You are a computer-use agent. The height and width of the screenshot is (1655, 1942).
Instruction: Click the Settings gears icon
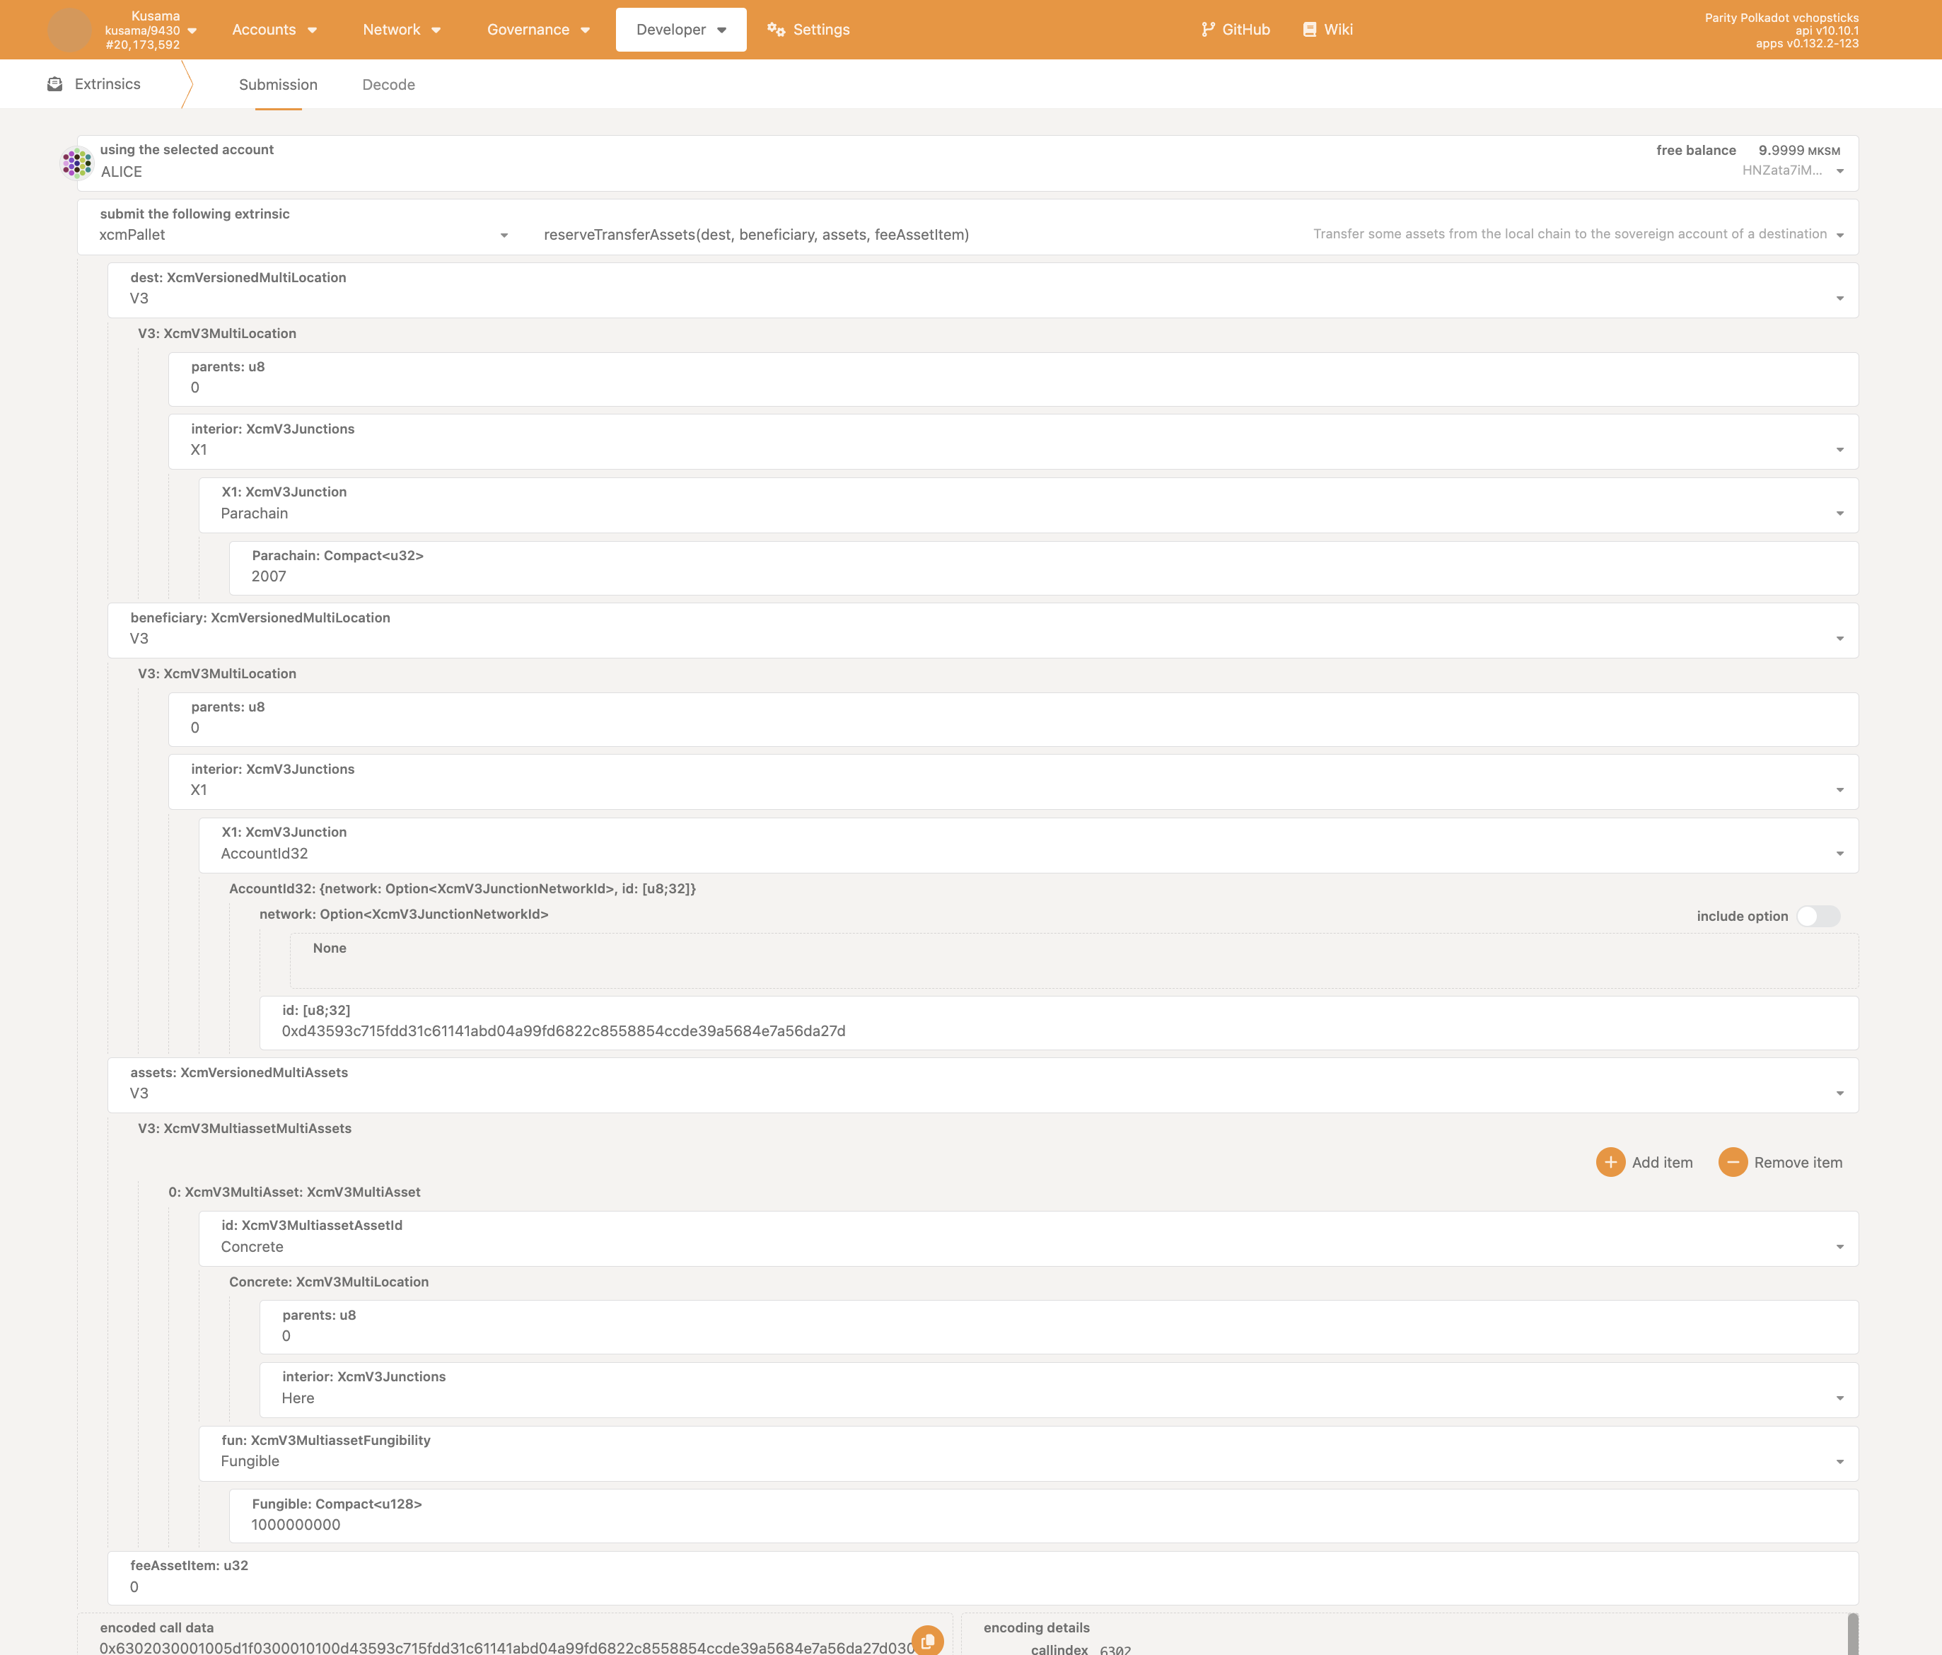click(776, 29)
